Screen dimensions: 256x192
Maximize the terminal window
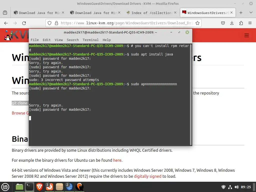coord(179,32)
